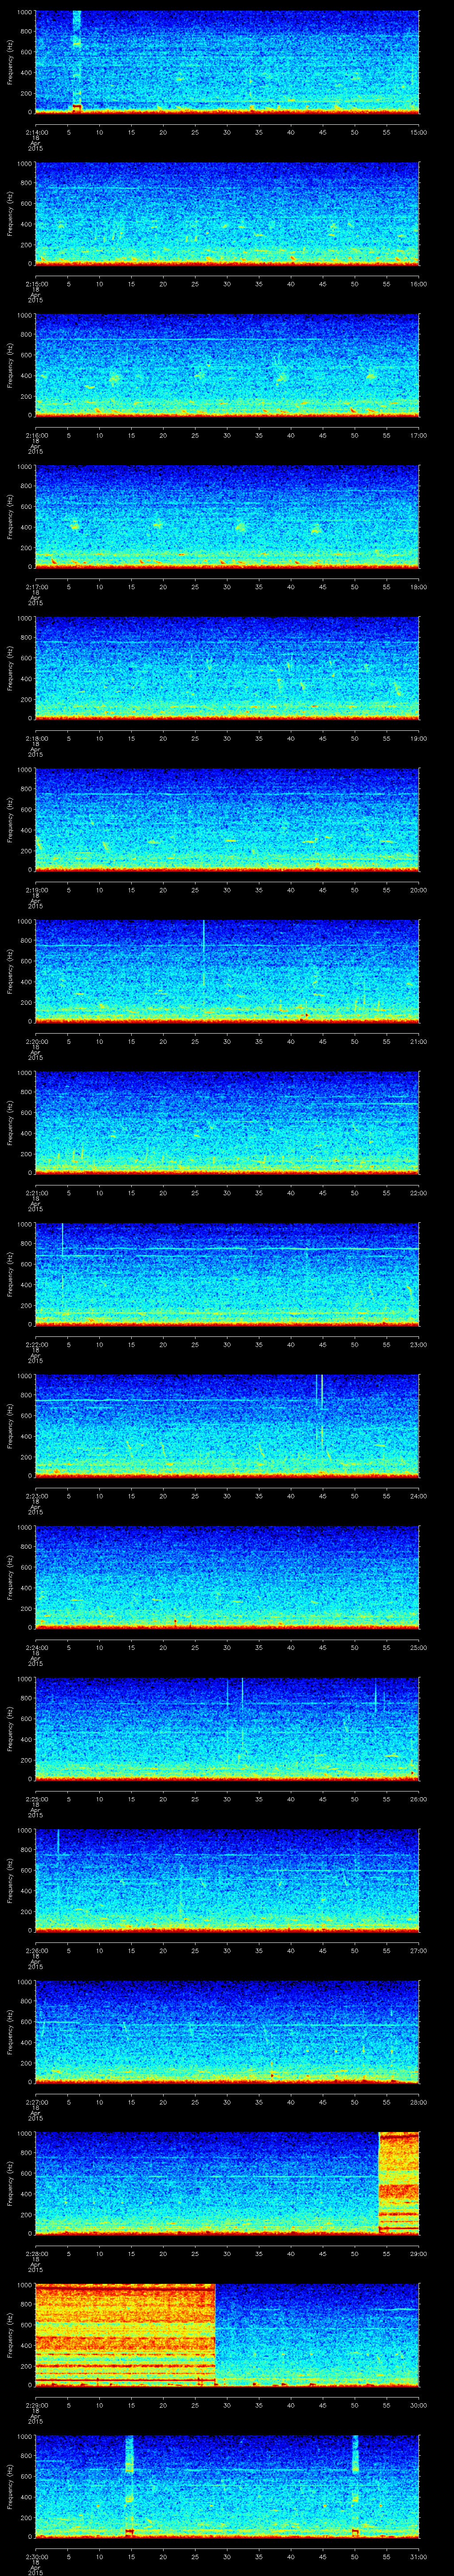Select the spectrogram panel beginning at 2:21:00

[x=227, y=1122]
